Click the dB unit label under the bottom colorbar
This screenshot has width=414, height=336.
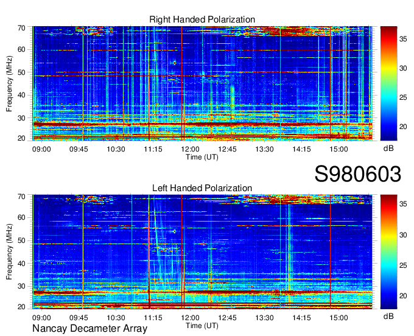coord(388,316)
